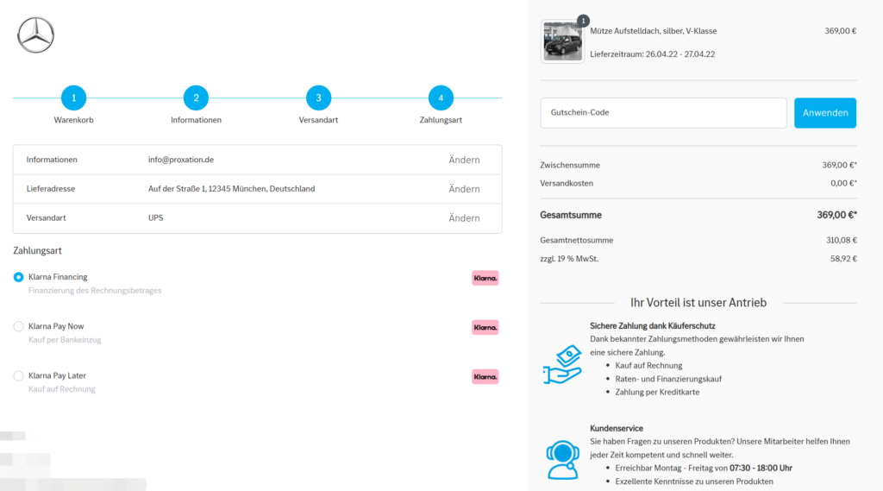Click the email 'info@proxation.de'

click(181, 160)
